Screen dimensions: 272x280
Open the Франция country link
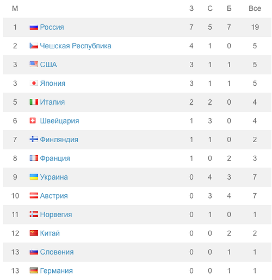pos(55,158)
